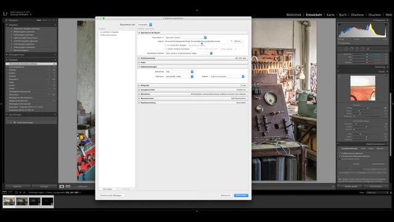Expand the Dateibenennung section
The width and height of the screenshot is (394, 222).
click(139, 58)
